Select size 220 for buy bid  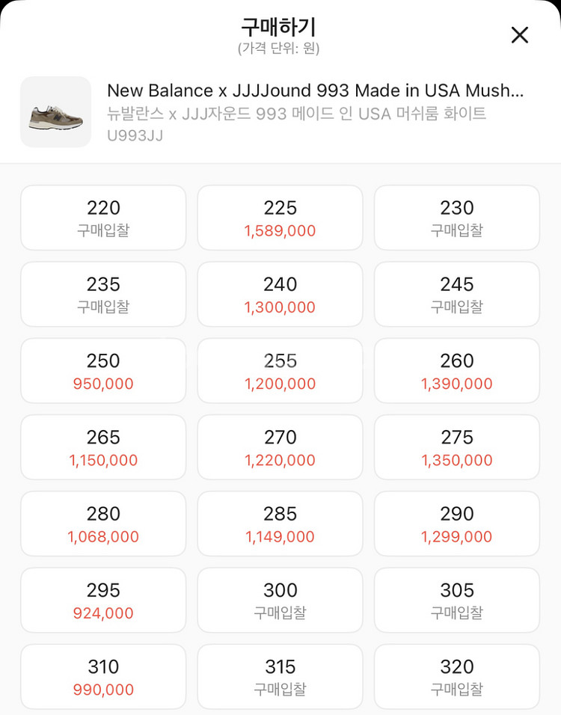[103, 218]
